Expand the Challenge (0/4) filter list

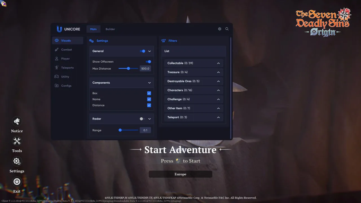pos(193,99)
